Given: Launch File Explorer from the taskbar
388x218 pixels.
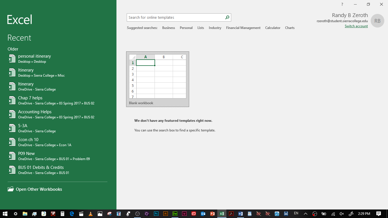Looking at the screenshot, I should [x=25, y=214].
